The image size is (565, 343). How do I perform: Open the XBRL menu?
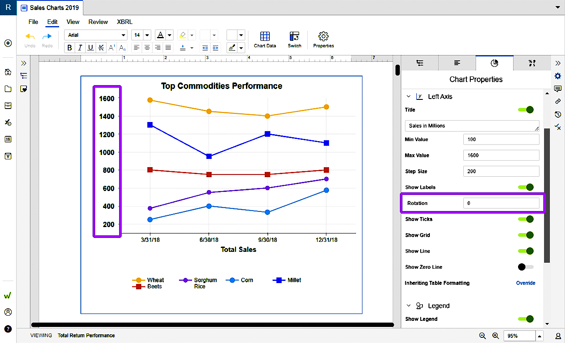coord(125,22)
